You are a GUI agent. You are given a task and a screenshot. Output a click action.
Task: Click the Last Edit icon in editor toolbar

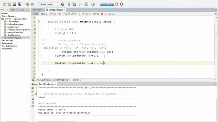tap(51, 14)
